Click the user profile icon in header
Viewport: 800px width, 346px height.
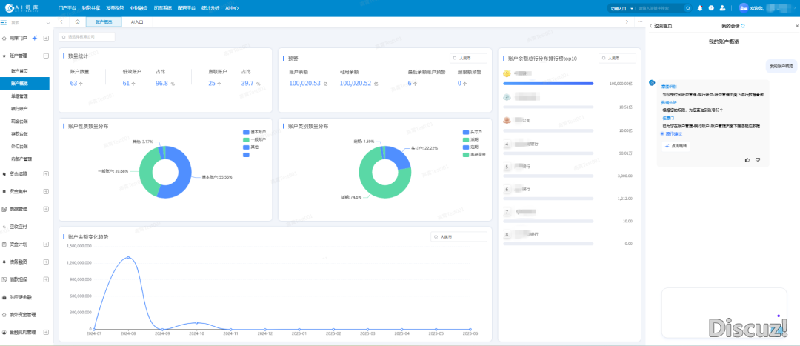pyautogui.click(x=722, y=8)
